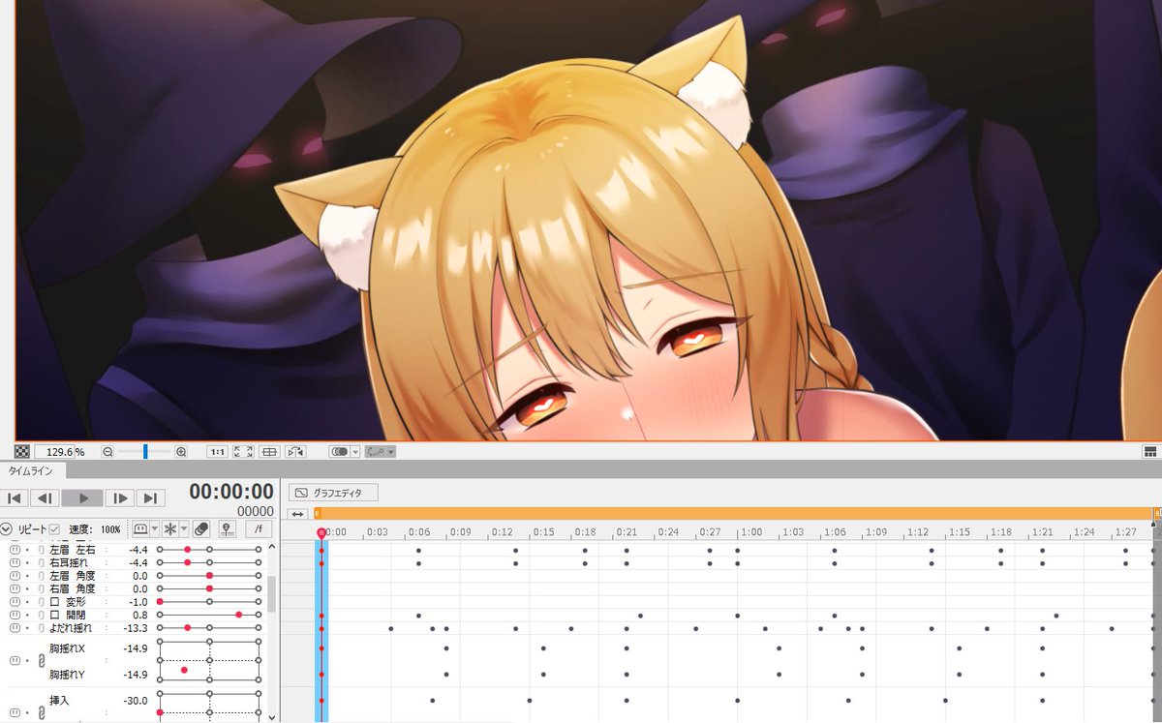The width and height of the screenshot is (1162, 723).
Task: Click the link icon beside 胸揺れX
Action: [41, 661]
